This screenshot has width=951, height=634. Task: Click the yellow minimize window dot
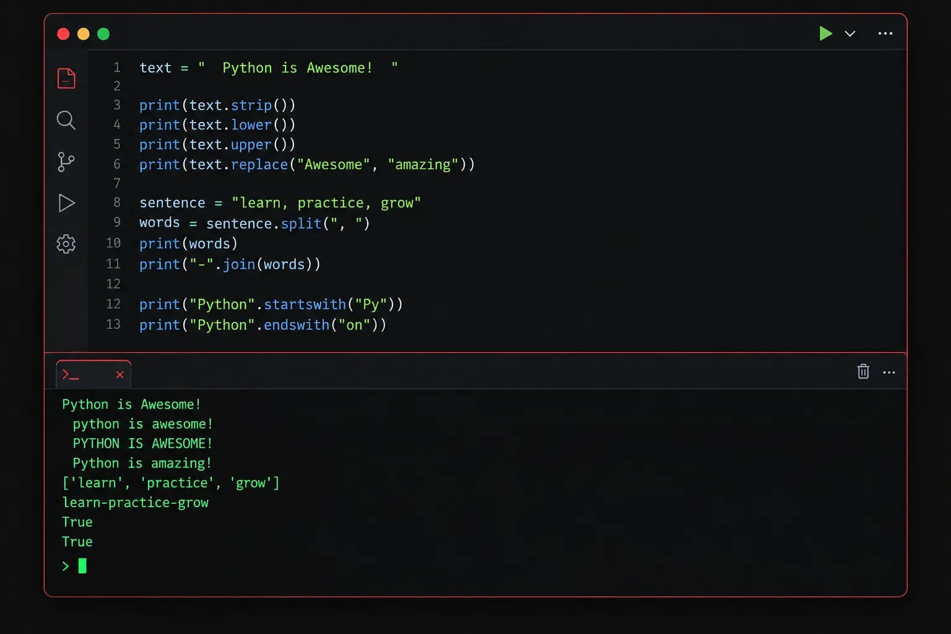[84, 34]
